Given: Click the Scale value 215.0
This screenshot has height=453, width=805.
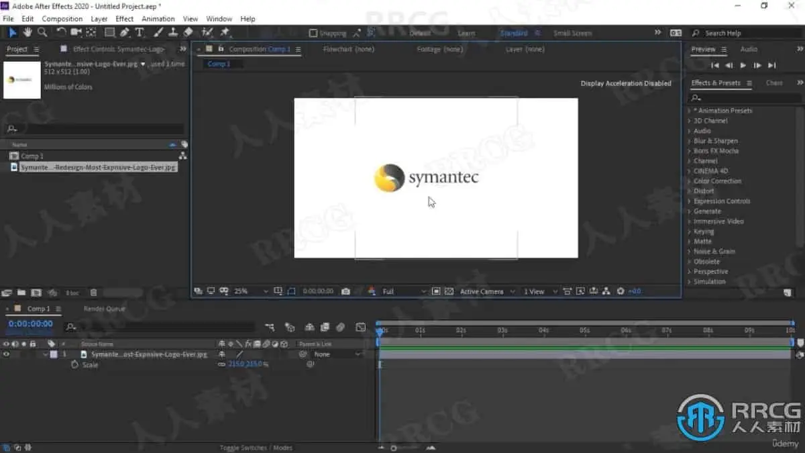Looking at the screenshot, I should pyautogui.click(x=237, y=364).
